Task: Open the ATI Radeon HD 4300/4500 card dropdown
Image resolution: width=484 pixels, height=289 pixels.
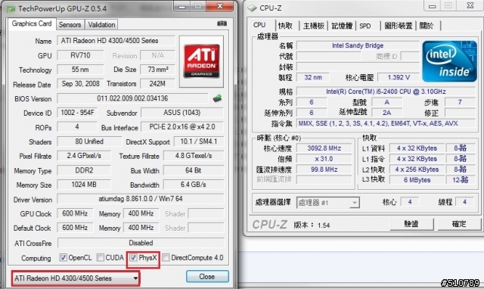Action: 76,278
